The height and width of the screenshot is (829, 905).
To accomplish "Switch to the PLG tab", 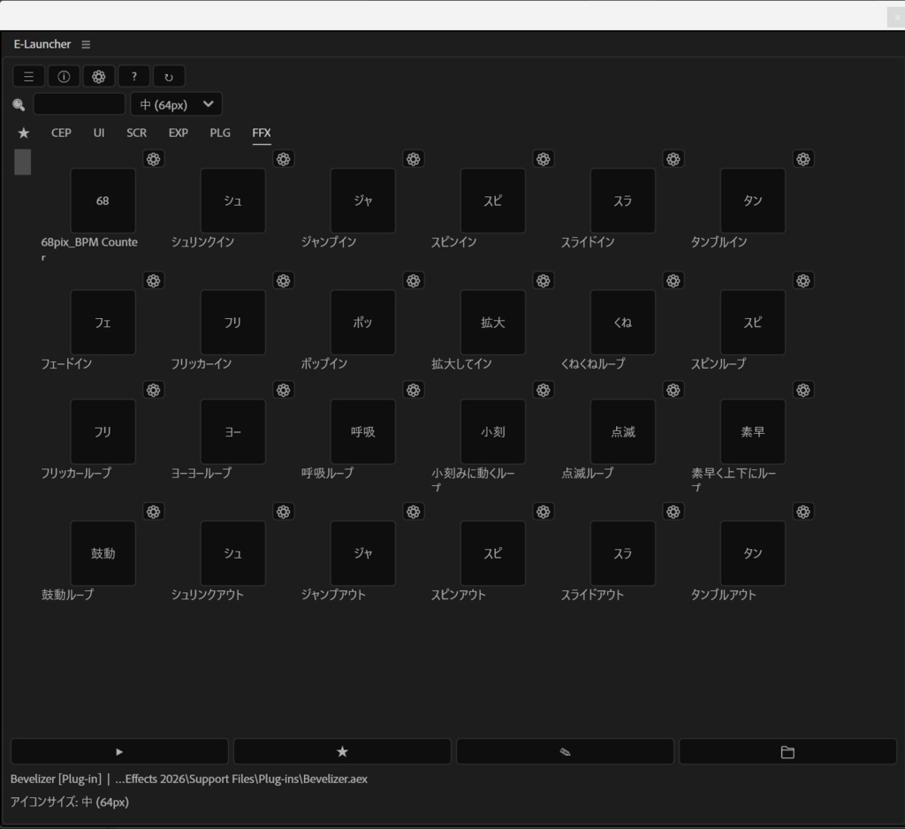I will point(220,133).
